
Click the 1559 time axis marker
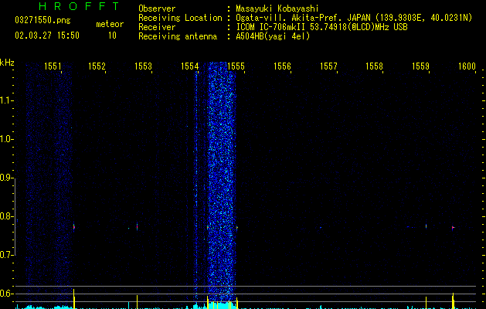tap(420, 66)
